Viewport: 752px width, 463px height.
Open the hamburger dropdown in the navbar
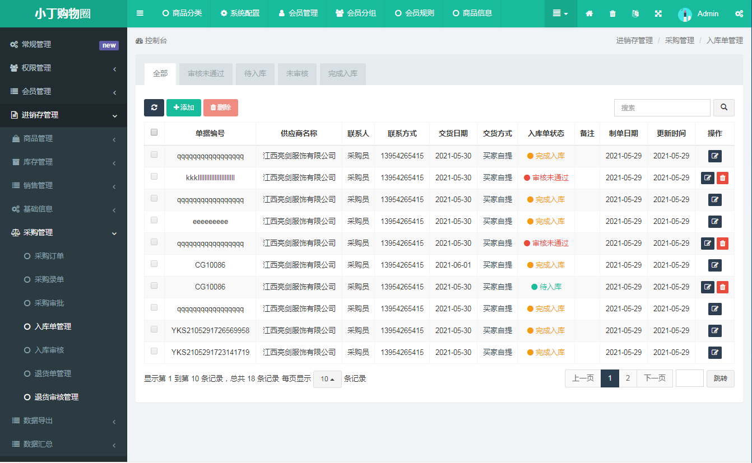pos(560,13)
